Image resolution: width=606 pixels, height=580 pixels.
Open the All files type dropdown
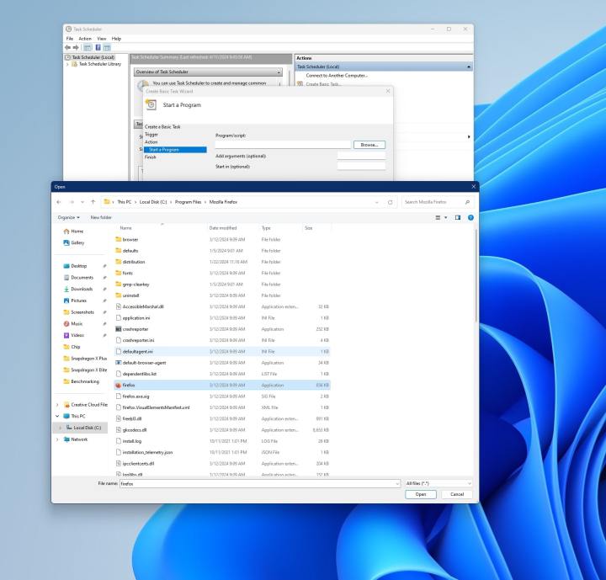(x=438, y=484)
